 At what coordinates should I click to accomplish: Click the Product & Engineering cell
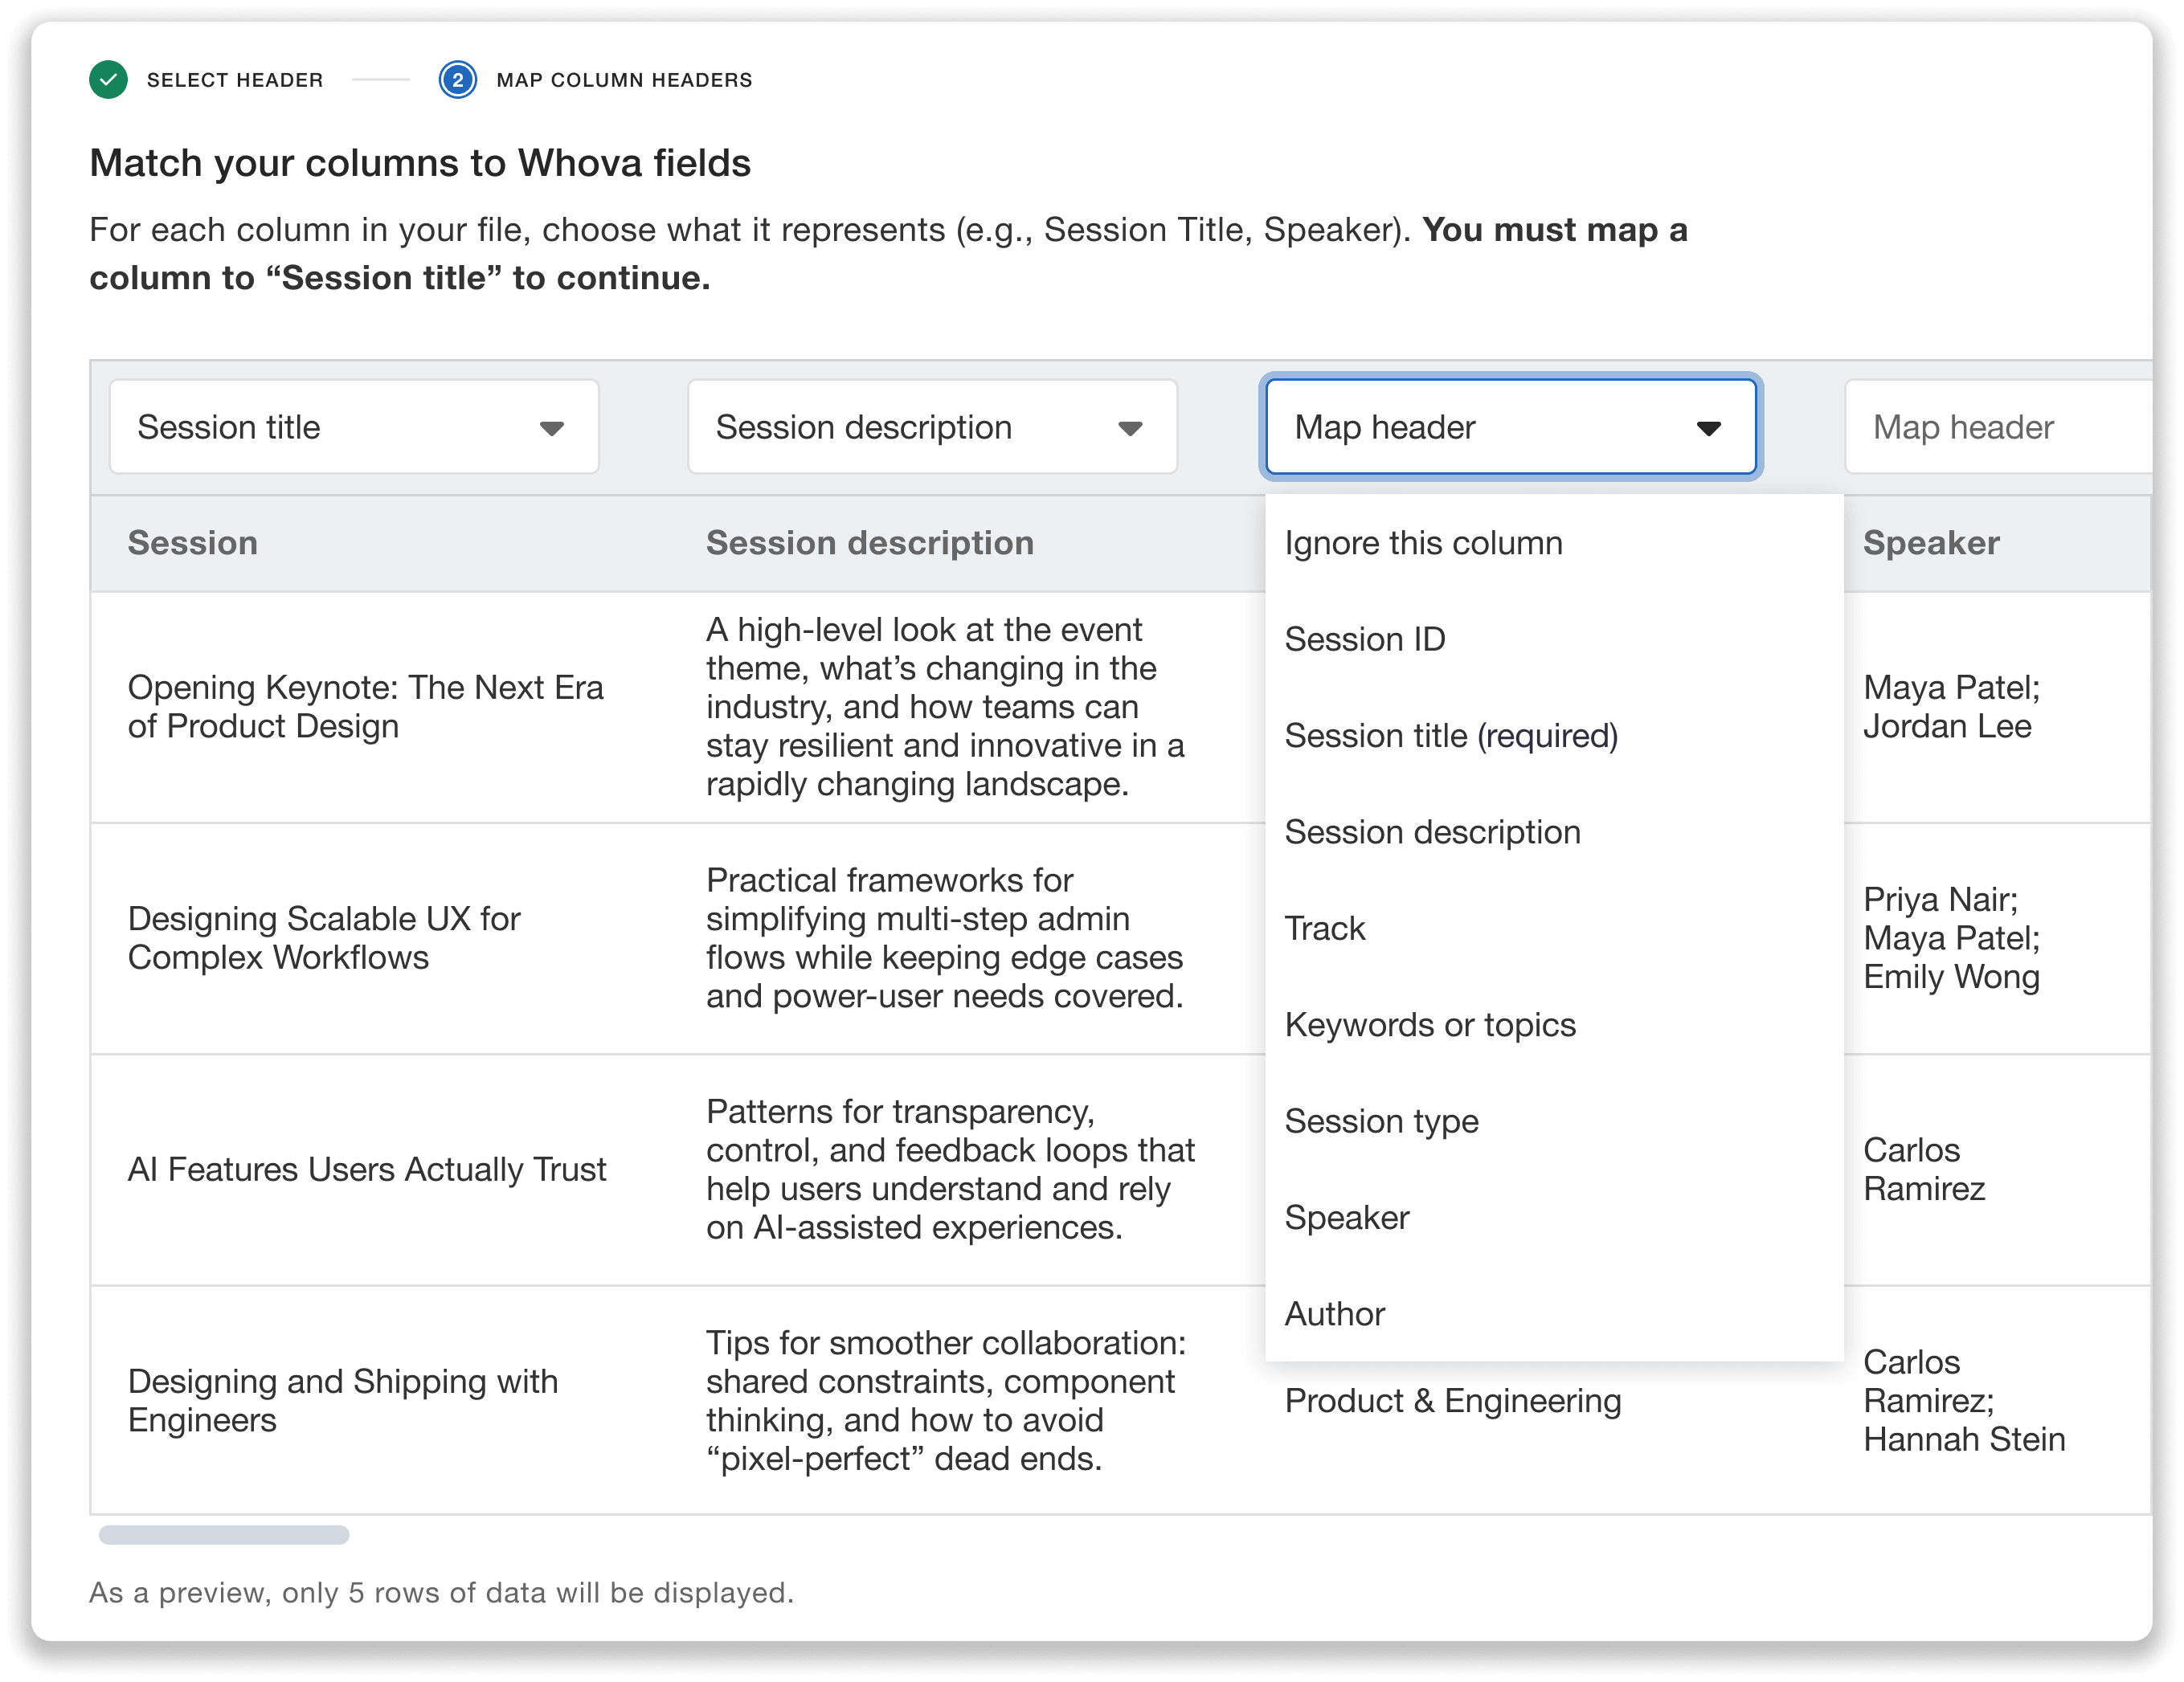click(1453, 1401)
